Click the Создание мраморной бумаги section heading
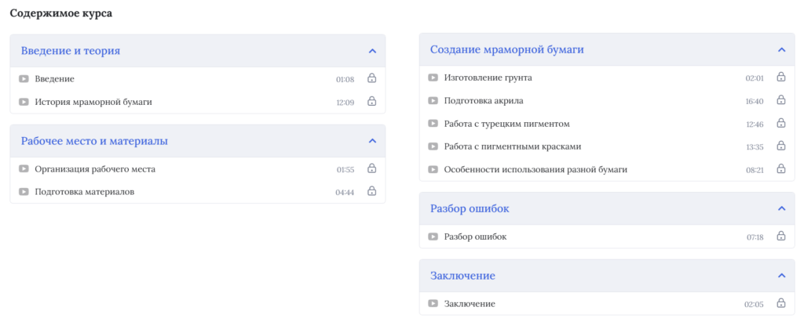 [x=506, y=50]
